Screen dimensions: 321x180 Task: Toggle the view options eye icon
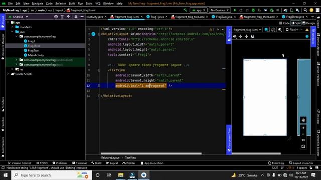click(x=235, y=36)
